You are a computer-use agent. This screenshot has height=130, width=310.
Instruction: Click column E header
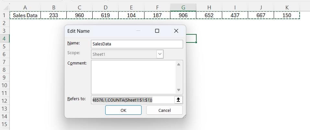click(131, 7)
